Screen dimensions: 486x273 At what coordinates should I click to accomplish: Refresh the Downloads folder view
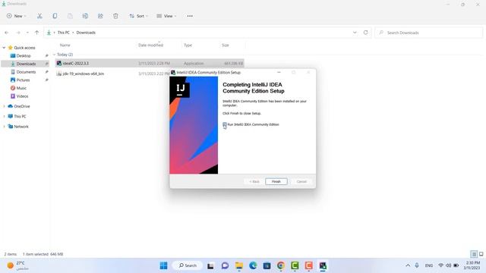[366, 33]
